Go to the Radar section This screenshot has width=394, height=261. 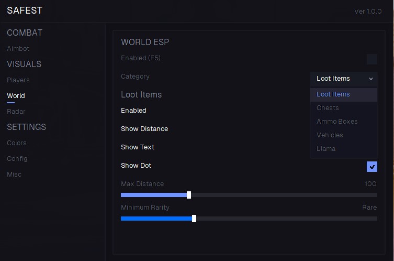click(x=16, y=112)
